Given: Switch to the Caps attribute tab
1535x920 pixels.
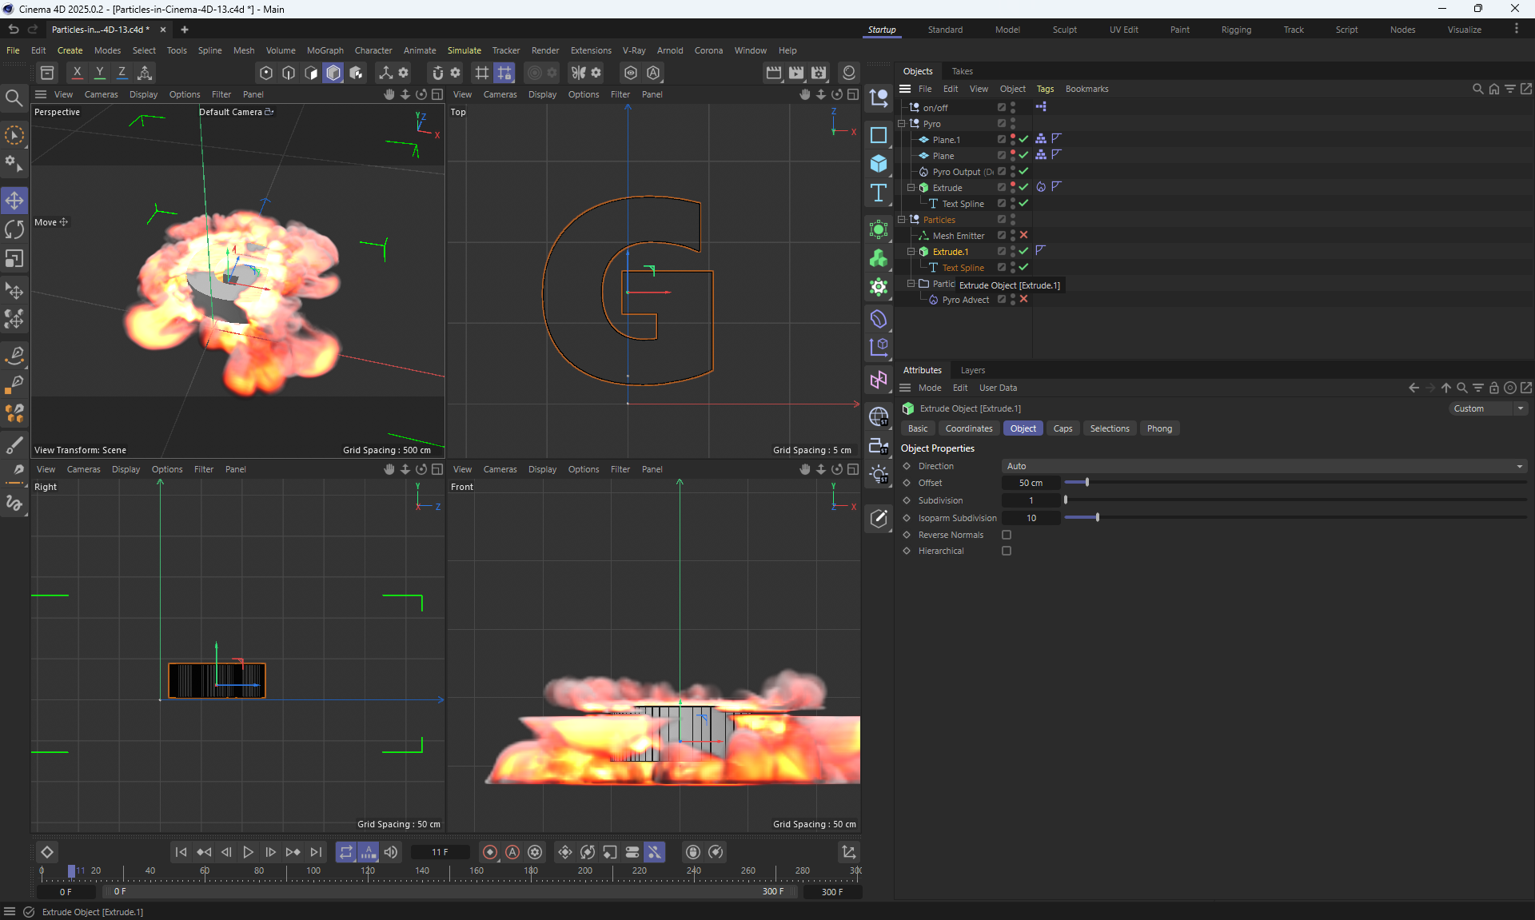Looking at the screenshot, I should (1063, 428).
